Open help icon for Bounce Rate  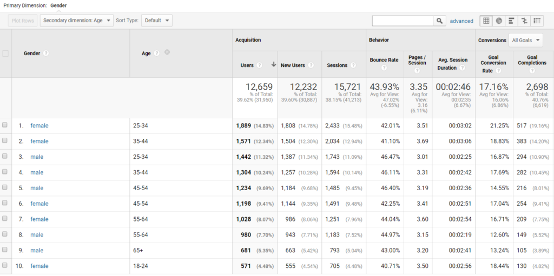pos(384,68)
